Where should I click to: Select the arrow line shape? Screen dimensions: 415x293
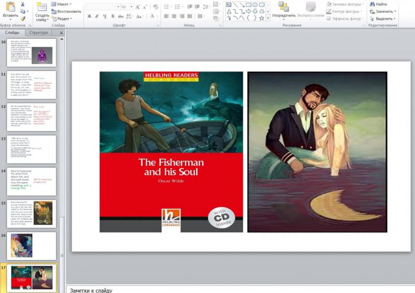tap(242, 5)
